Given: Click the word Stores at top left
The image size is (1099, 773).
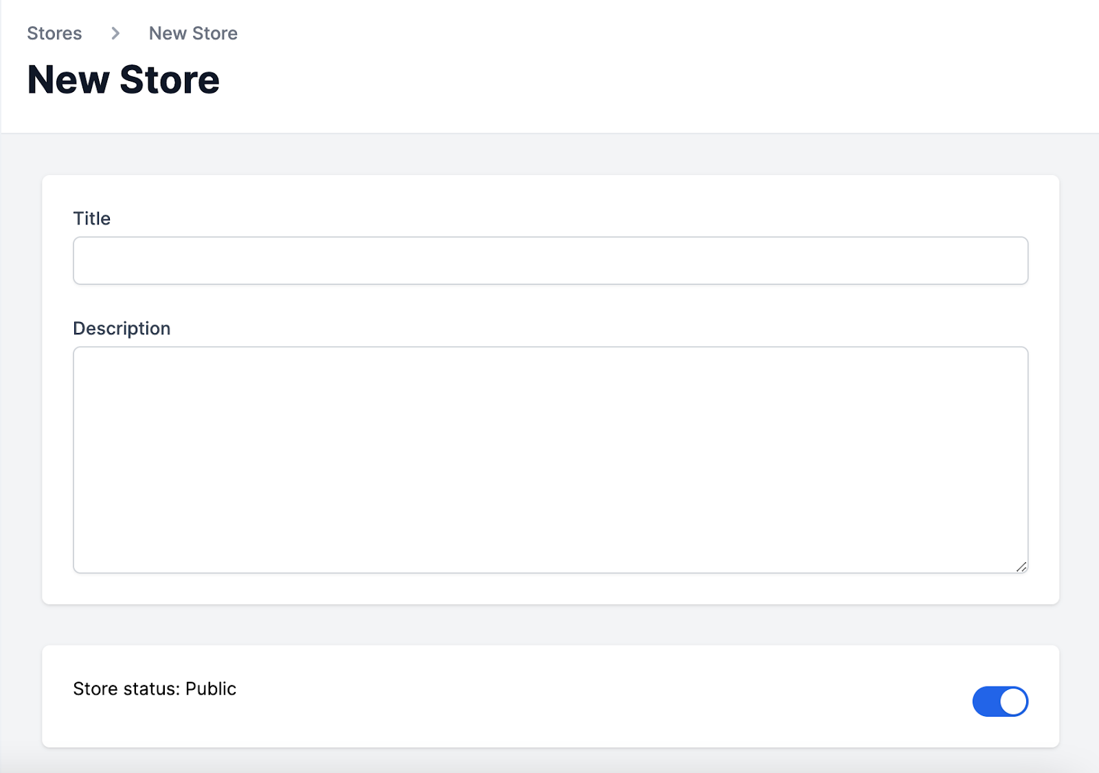Looking at the screenshot, I should pyautogui.click(x=54, y=33).
